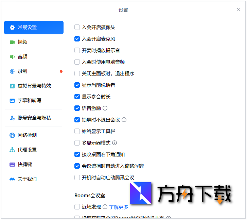
Task: Check 近场发现 checkbox
Action: coord(77,207)
